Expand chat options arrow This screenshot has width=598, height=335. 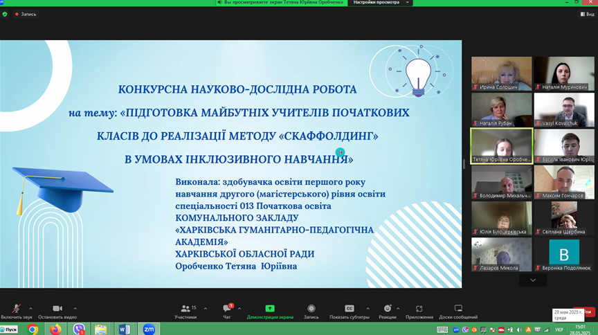[239, 308]
